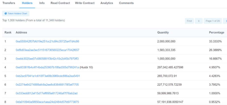Screen dimensions: 227x105
Task: Click the 4.9507% percentage cell
Action: pos(215,67)
